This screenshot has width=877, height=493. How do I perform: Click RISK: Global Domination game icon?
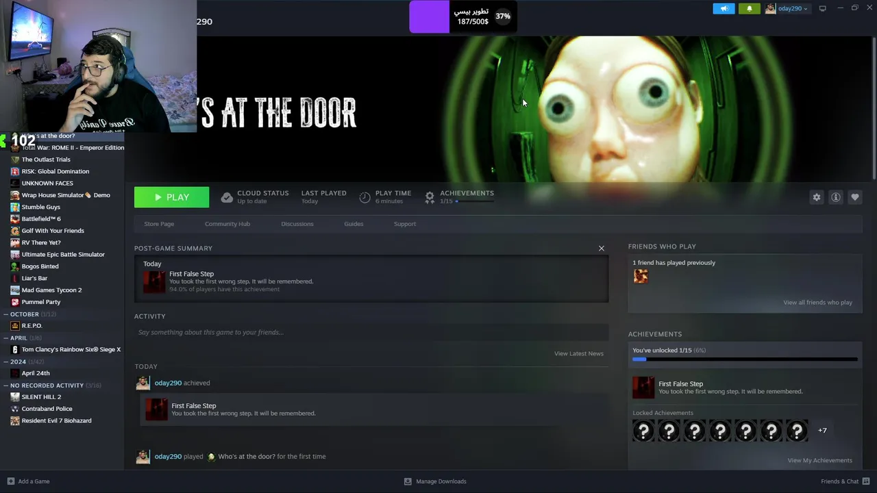tap(15, 171)
